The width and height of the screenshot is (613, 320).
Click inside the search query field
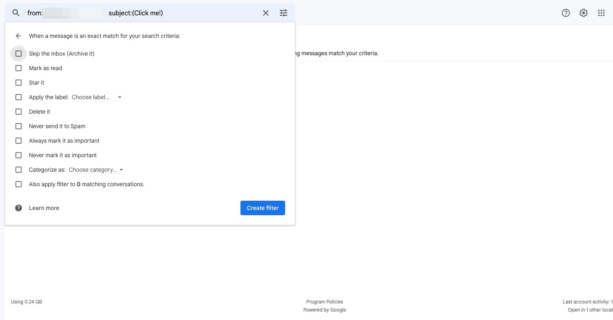click(201, 13)
